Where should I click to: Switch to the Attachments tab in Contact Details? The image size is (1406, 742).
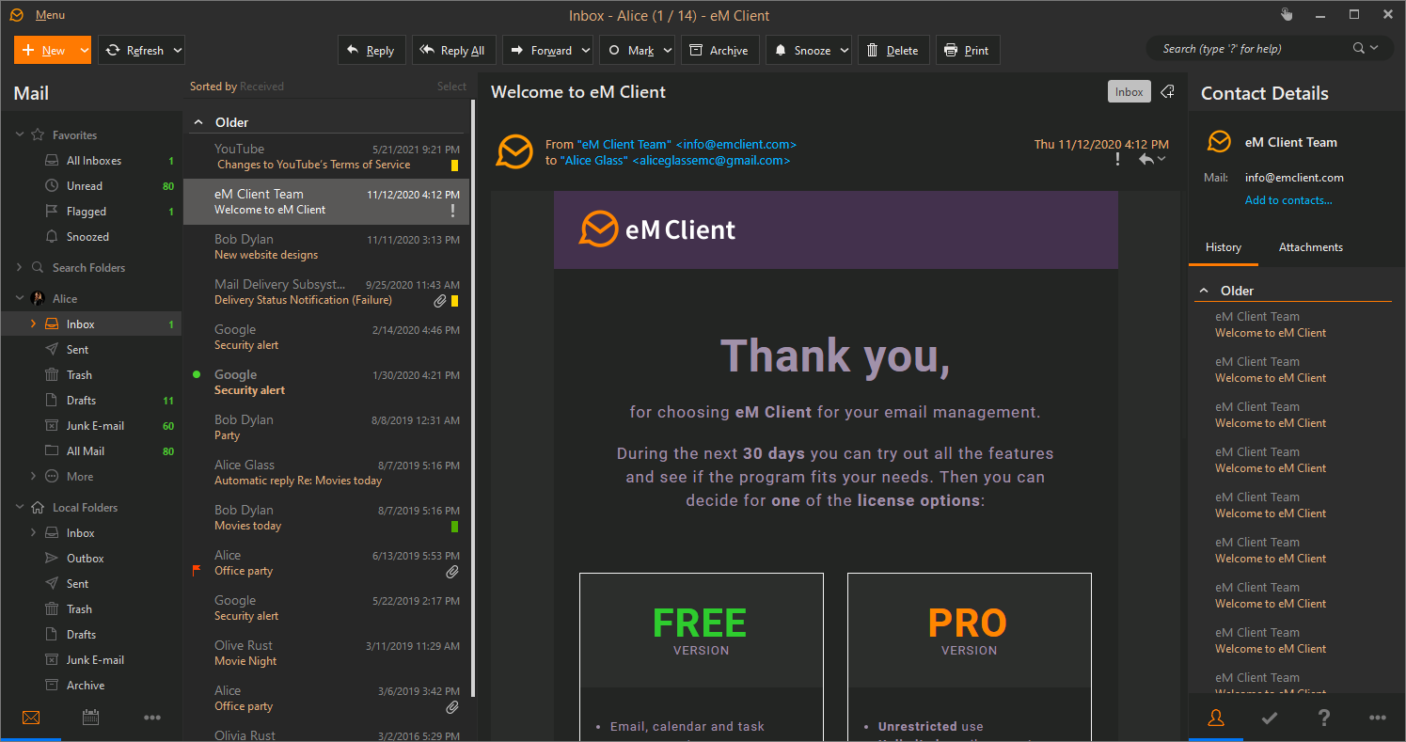point(1310,246)
